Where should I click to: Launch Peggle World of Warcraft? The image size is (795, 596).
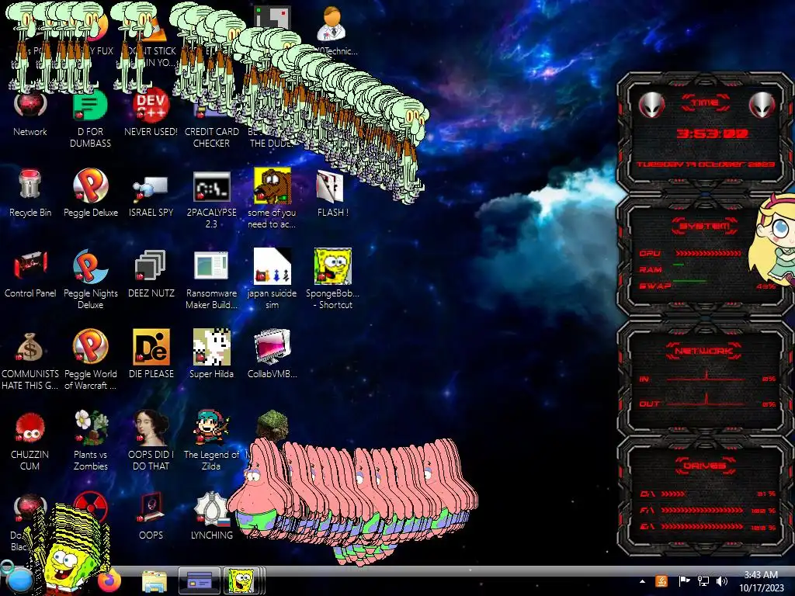point(91,360)
